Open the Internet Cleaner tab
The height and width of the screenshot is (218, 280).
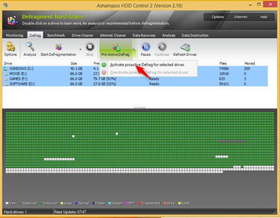pos(113,35)
